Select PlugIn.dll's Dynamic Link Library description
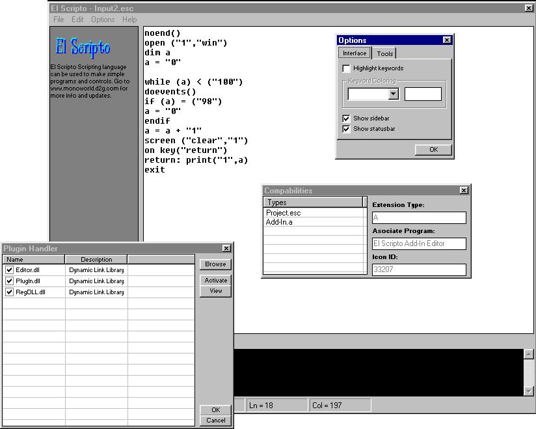Image resolution: width=536 pixels, height=429 pixels. (x=96, y=281)
